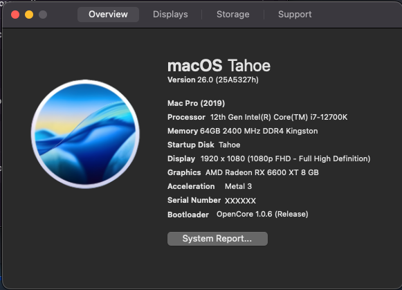This screenshot has height=290, width=402.
Task: Click the Graphics AMD Radeon RX 6600 XT line
Action: (x=243, y=172)
